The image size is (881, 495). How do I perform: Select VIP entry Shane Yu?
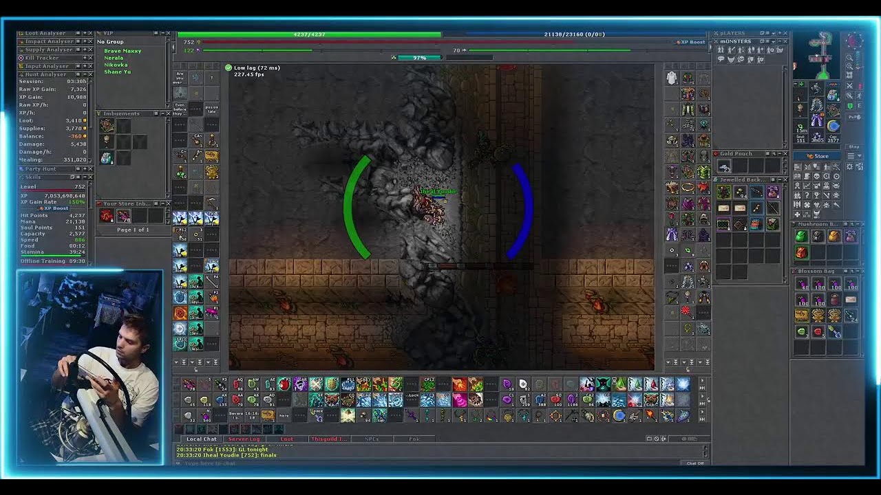pos(118,71)
